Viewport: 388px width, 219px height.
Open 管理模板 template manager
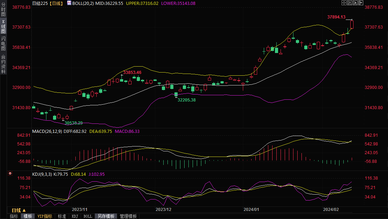point(128,216)
